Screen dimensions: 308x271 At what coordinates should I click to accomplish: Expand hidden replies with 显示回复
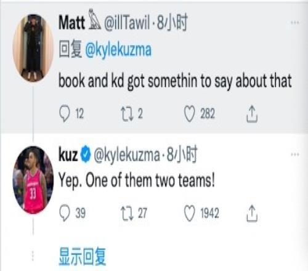(83, 256)
